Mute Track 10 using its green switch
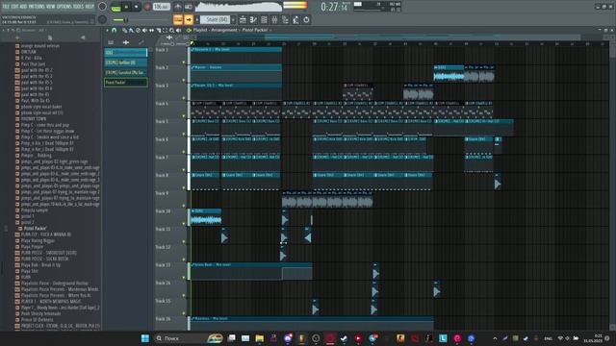Screen dimensions: 616x346 tap(184, 224)
